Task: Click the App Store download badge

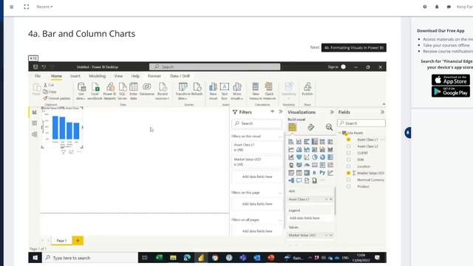Action: coord(451,80)
